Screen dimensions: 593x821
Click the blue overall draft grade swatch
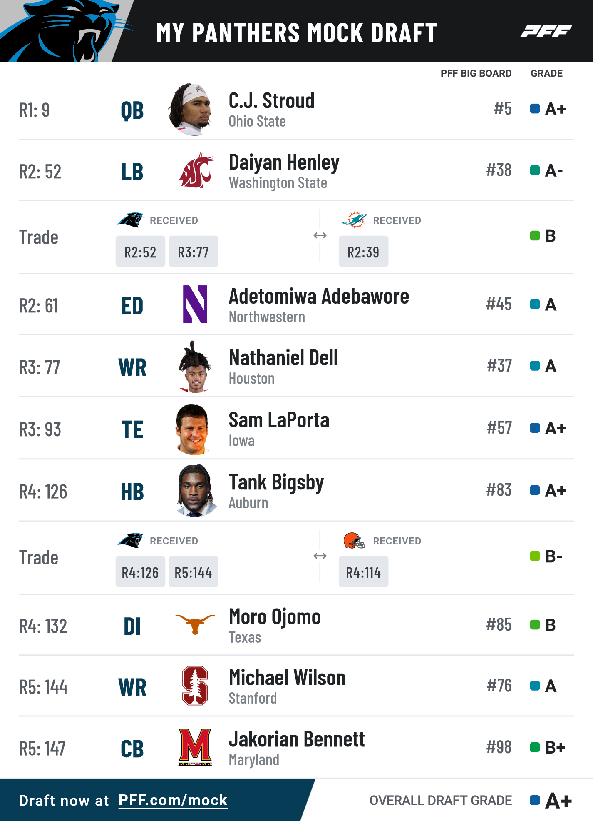pos(535,800)
